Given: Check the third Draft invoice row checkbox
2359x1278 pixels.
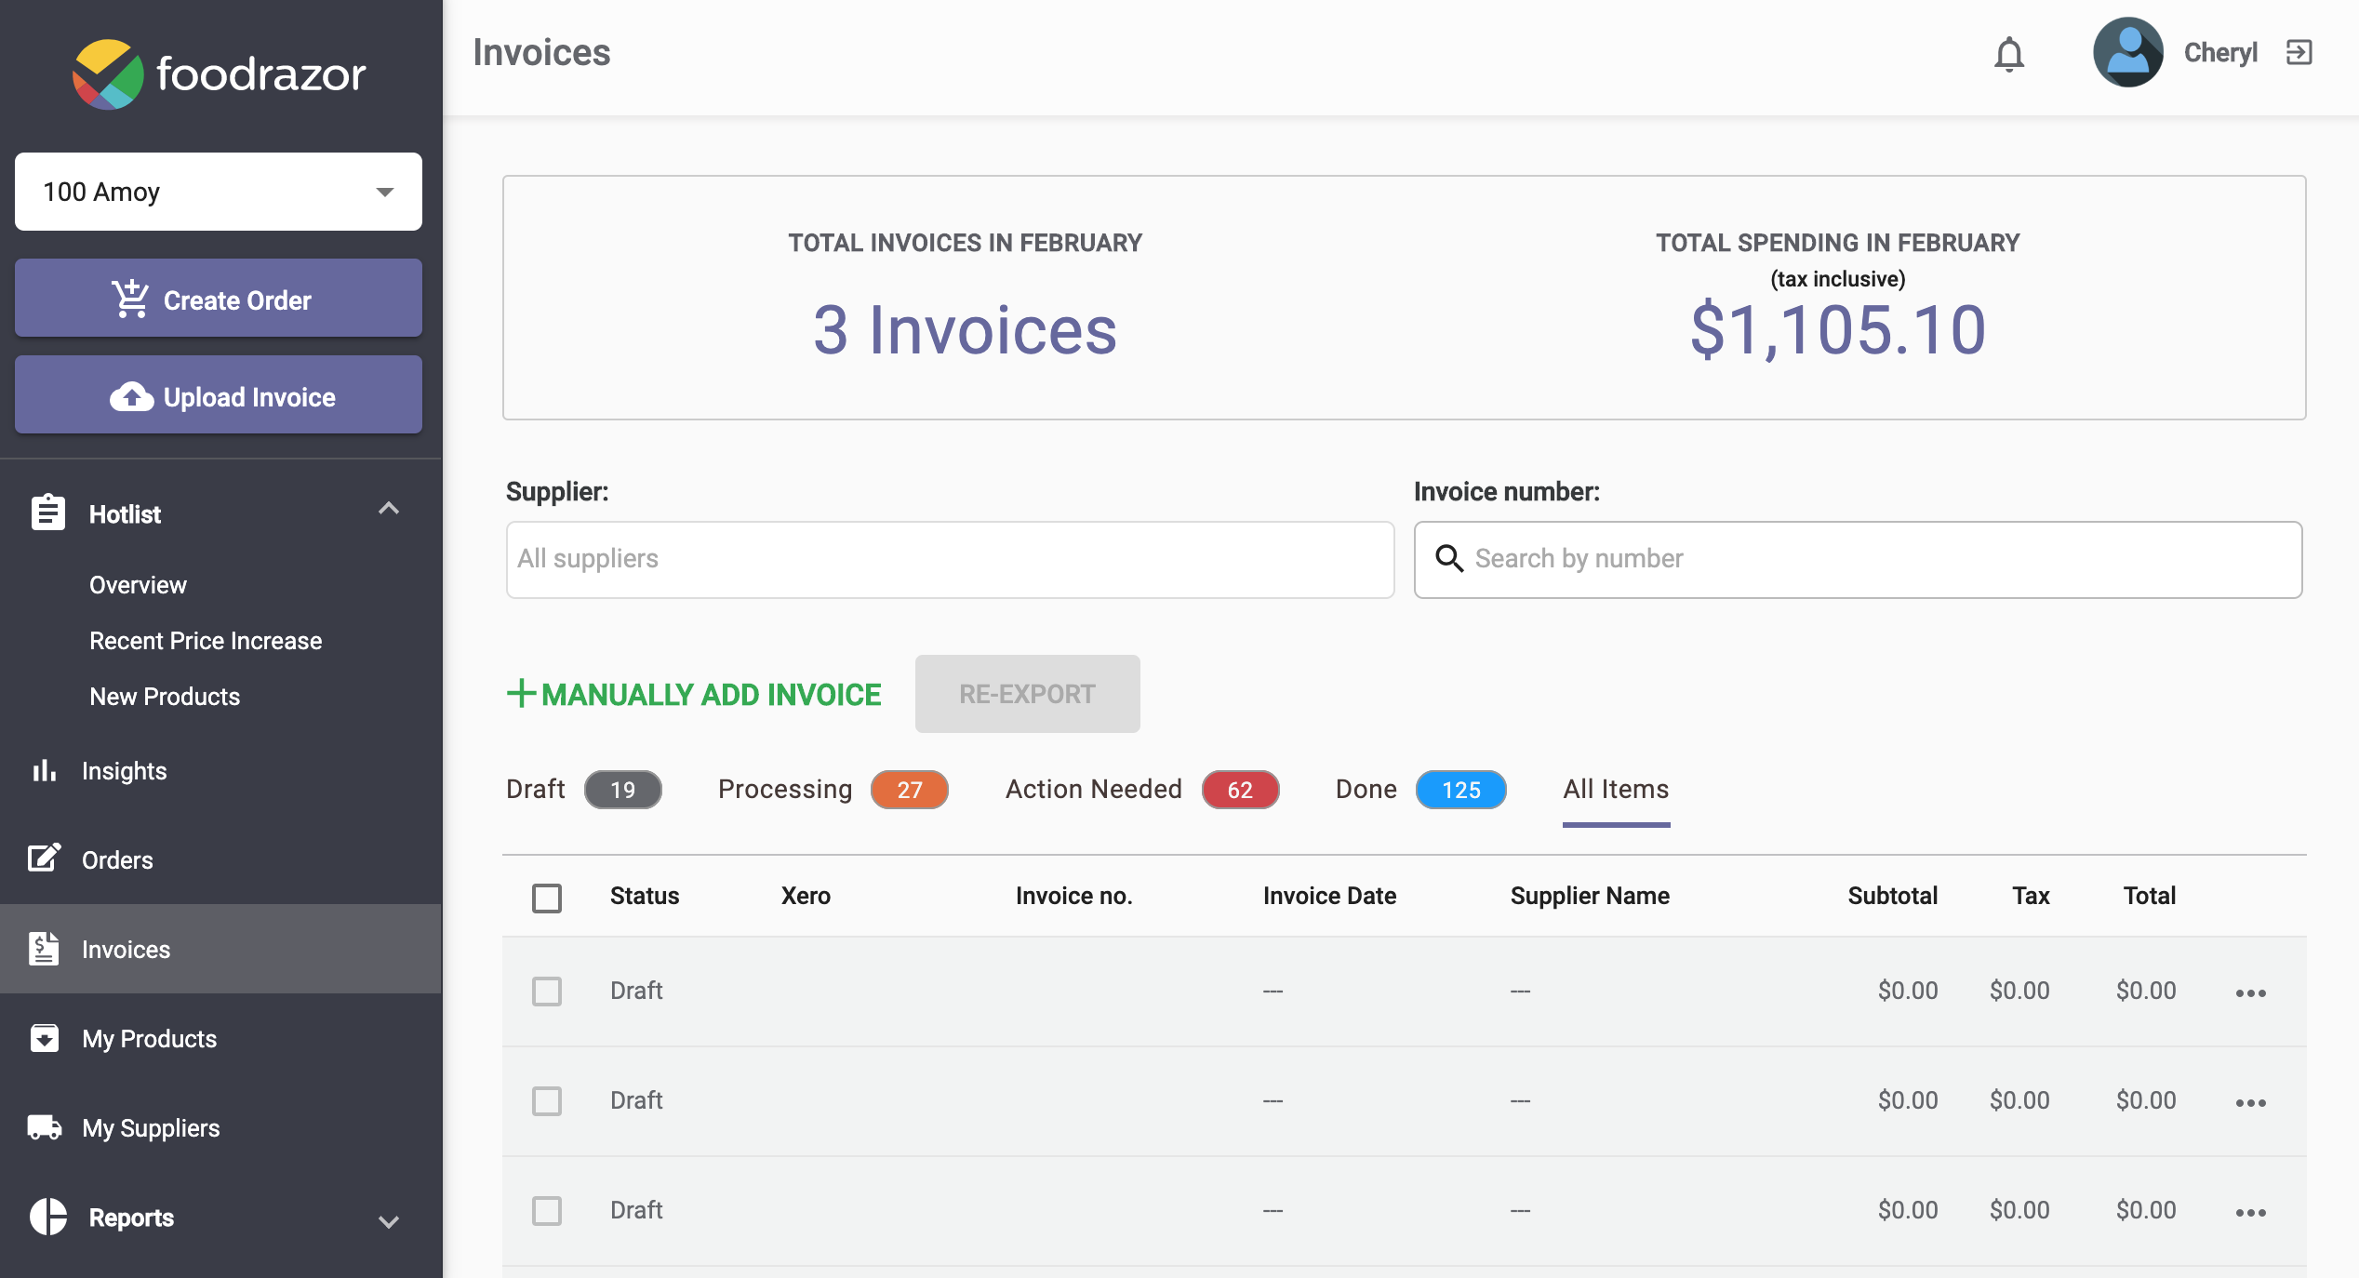Looking at the screenshot, I should tap(547, 1210).
